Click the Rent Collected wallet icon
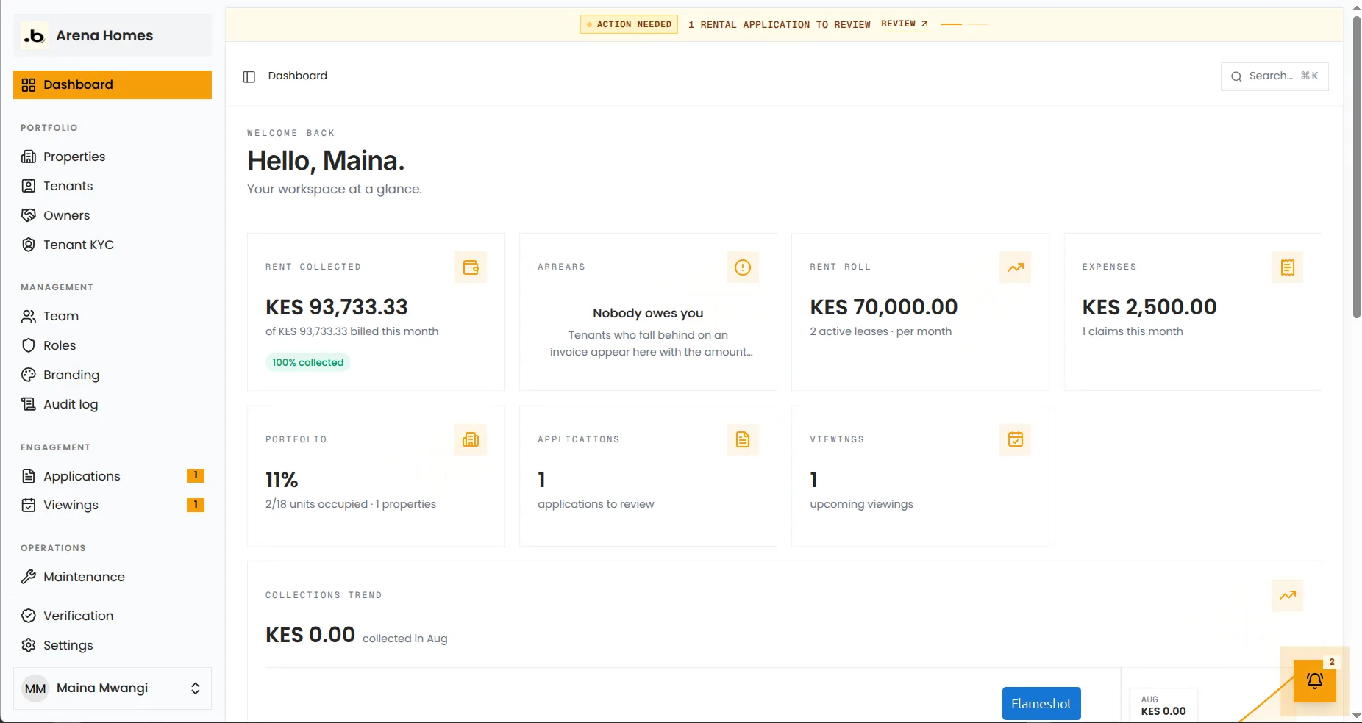The width and height of the screenshot is (1362, 723). click(x=471, y=267)
